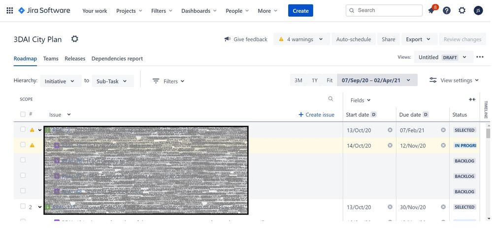492x236 pixels.
Task: Click the blue Create button
Action: (300, 11)
